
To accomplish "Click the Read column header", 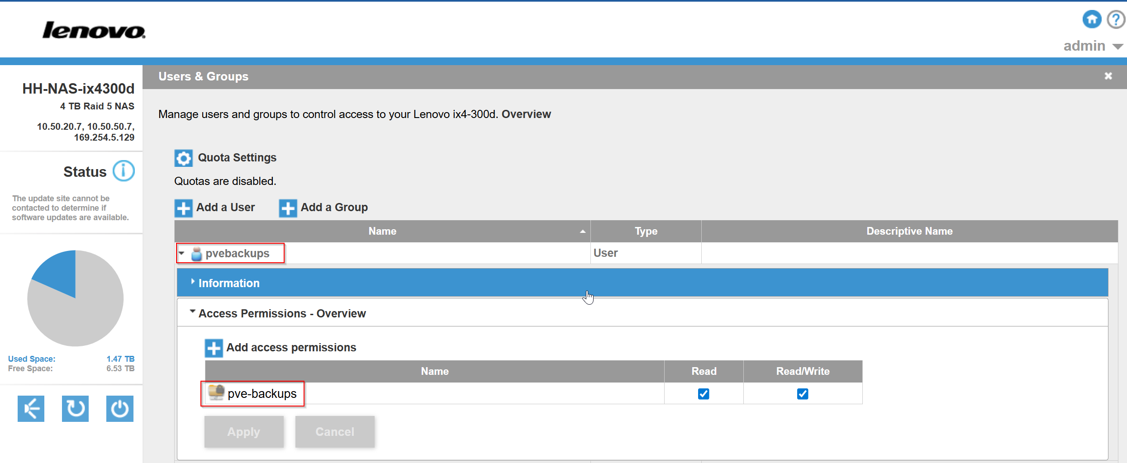I will (704, 371).
